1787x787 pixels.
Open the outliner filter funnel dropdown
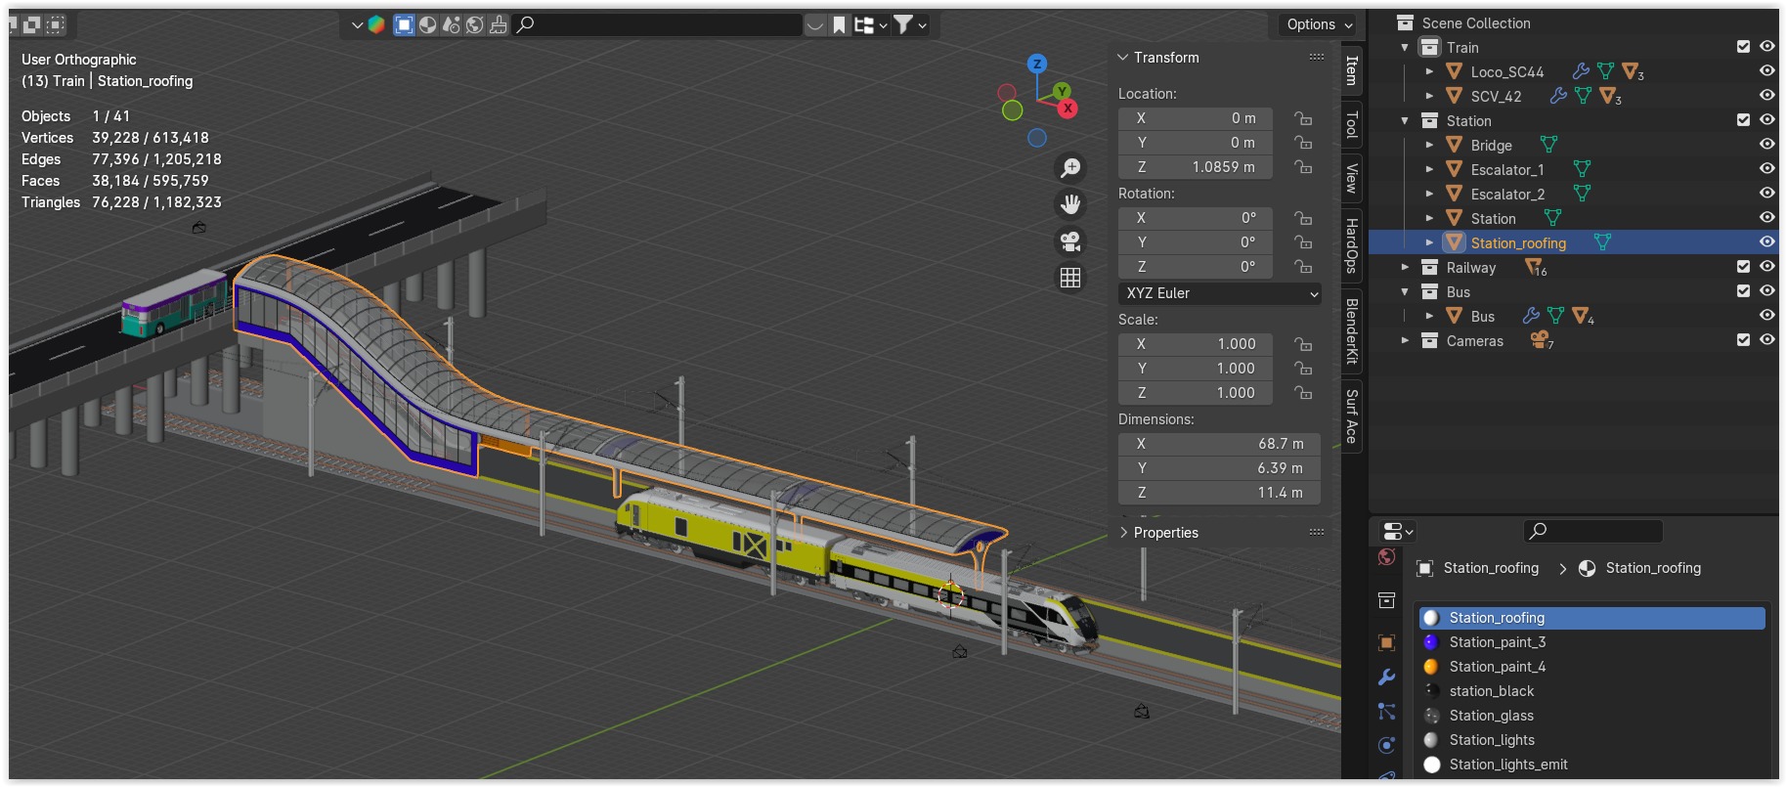909,24
